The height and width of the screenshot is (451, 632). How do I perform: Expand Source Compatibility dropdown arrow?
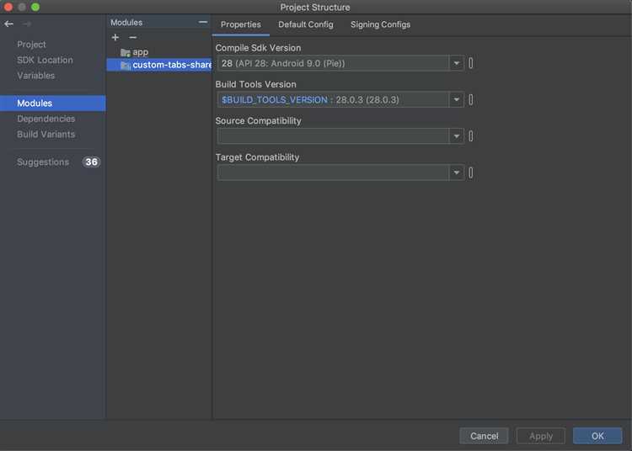pos(456,136)
